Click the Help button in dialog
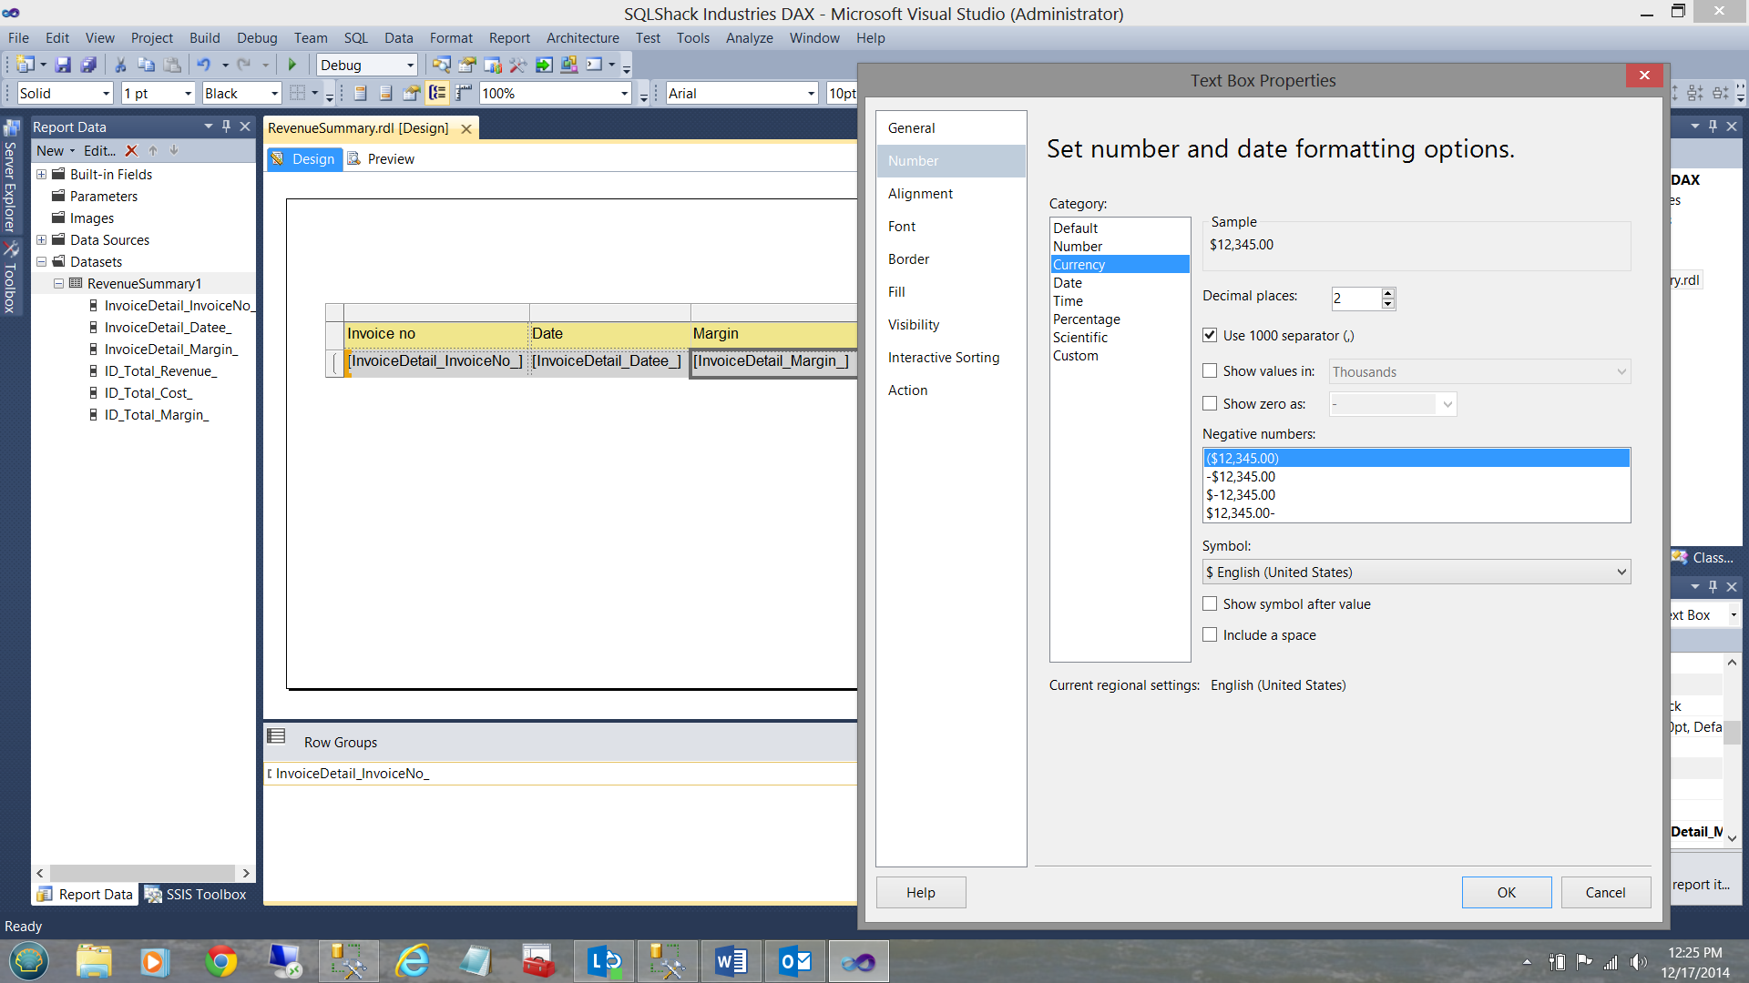This screenshot has height=983, width=1749. [x=920, y=893]
